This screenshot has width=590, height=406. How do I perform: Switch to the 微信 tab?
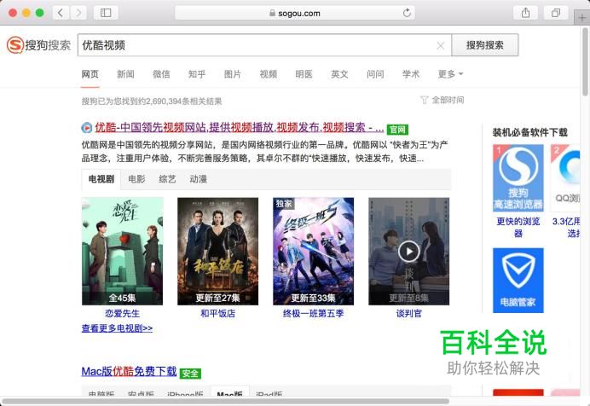(161, 74)
